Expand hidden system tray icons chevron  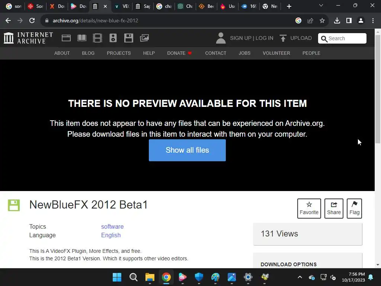[300, 277]
